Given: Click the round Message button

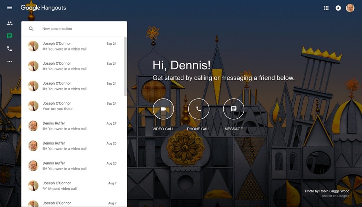Looking at the screenshot, I should (234, 109).
